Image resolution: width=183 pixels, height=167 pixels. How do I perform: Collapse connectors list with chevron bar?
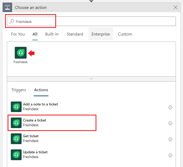91,79
